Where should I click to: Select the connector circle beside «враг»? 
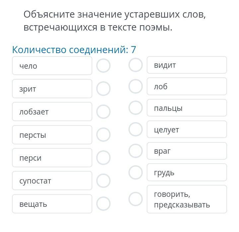pos(135,151)
